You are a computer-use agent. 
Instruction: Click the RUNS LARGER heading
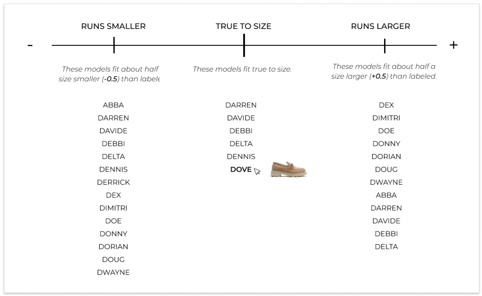[381, 26]
